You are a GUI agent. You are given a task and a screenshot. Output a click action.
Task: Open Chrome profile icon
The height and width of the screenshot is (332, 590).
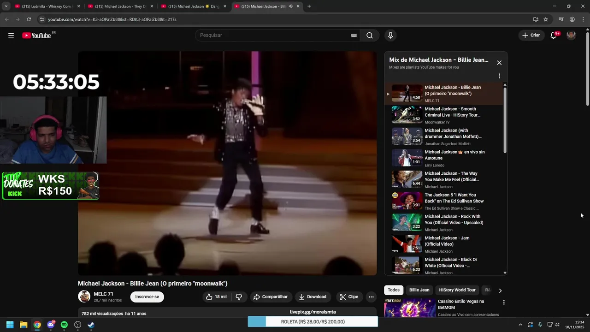(x=572, y=19)
